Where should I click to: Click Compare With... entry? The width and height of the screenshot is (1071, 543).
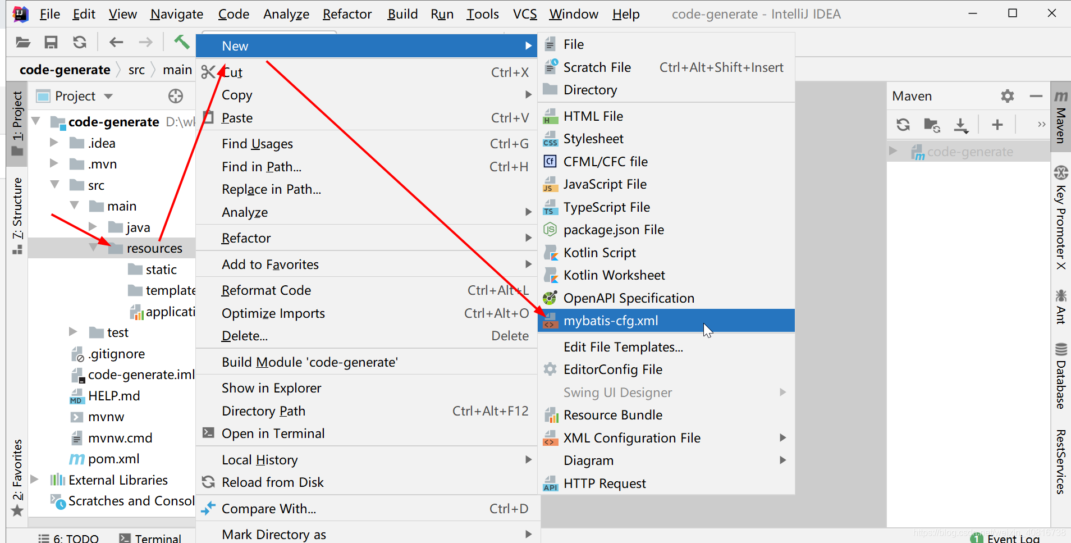(x=367, y=509)
